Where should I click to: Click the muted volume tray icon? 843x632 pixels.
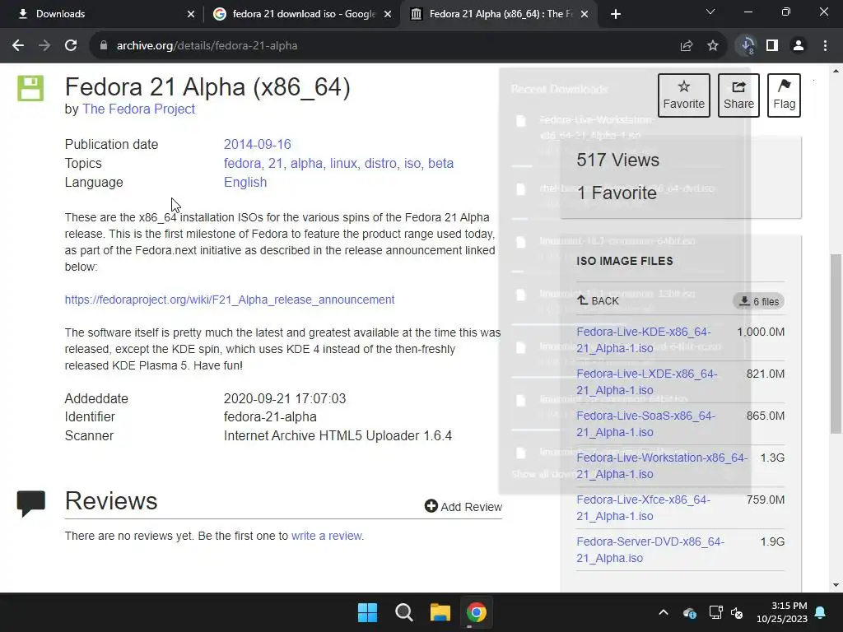pyautogui.click(x=737, y=612)
